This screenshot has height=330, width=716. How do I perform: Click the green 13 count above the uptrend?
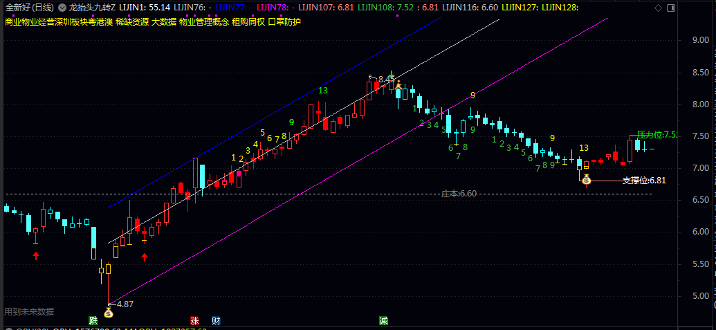[x=323, y=91]
